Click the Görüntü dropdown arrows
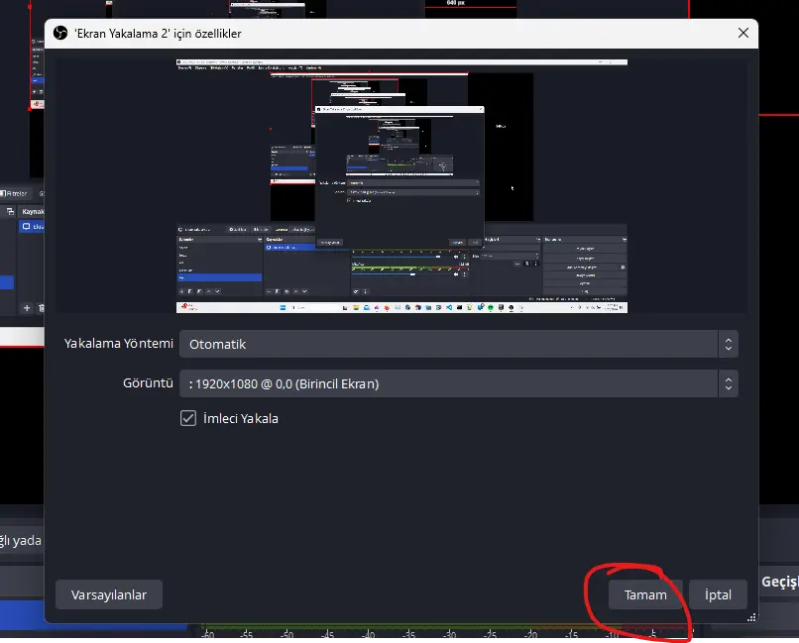The height and width of the screenshot is (643, 799). pos(729,383)
